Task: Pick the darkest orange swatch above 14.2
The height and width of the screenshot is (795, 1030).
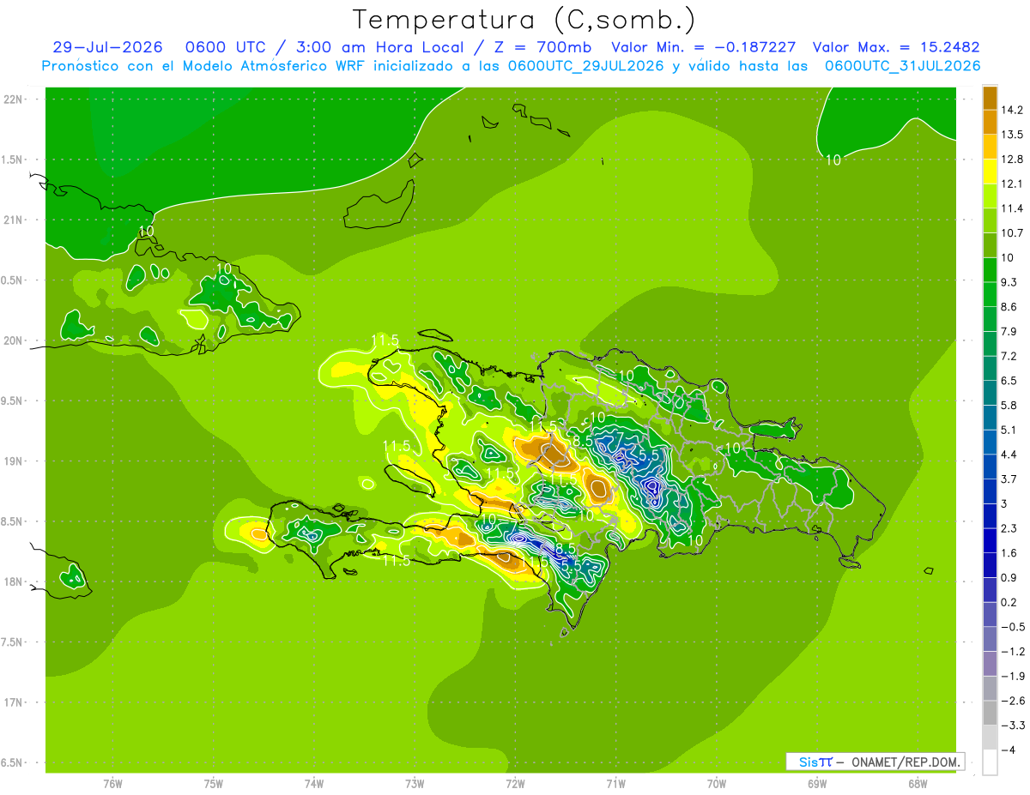Action: coord(990,97)
